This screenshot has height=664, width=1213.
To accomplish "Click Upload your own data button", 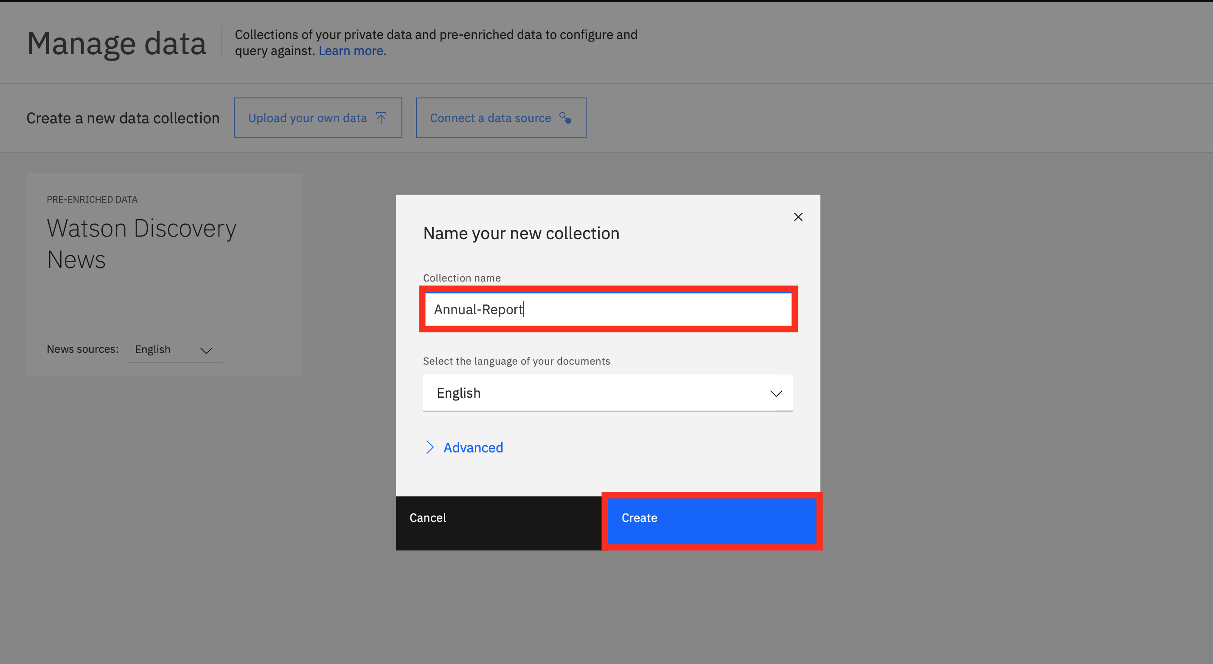I will pyautogui.click(x=318, y=118).
